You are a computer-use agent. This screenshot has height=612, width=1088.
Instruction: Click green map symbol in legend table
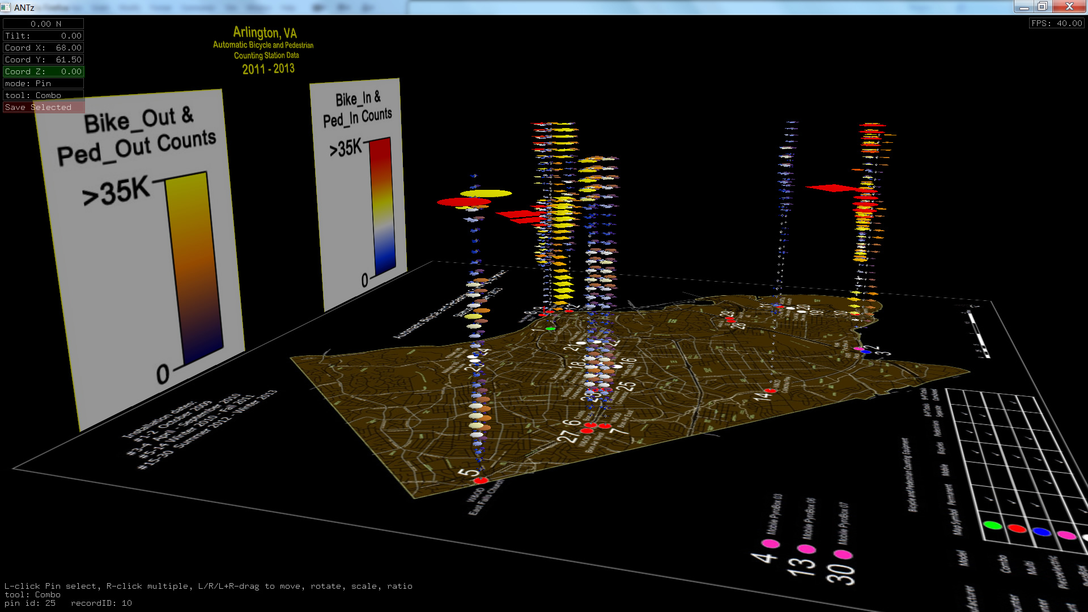(992, 525)
